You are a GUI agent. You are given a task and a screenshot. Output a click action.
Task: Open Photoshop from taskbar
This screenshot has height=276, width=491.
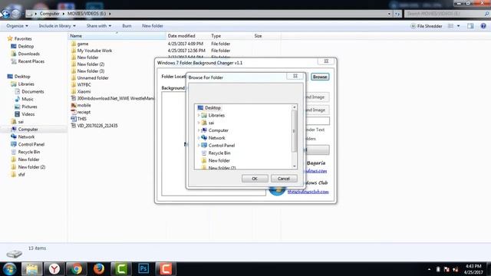pos(143,269)
